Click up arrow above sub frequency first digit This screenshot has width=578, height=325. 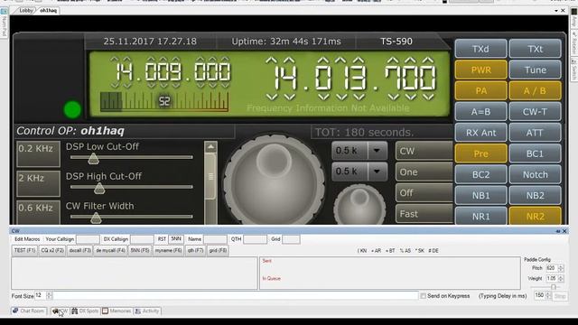(115, 59)
